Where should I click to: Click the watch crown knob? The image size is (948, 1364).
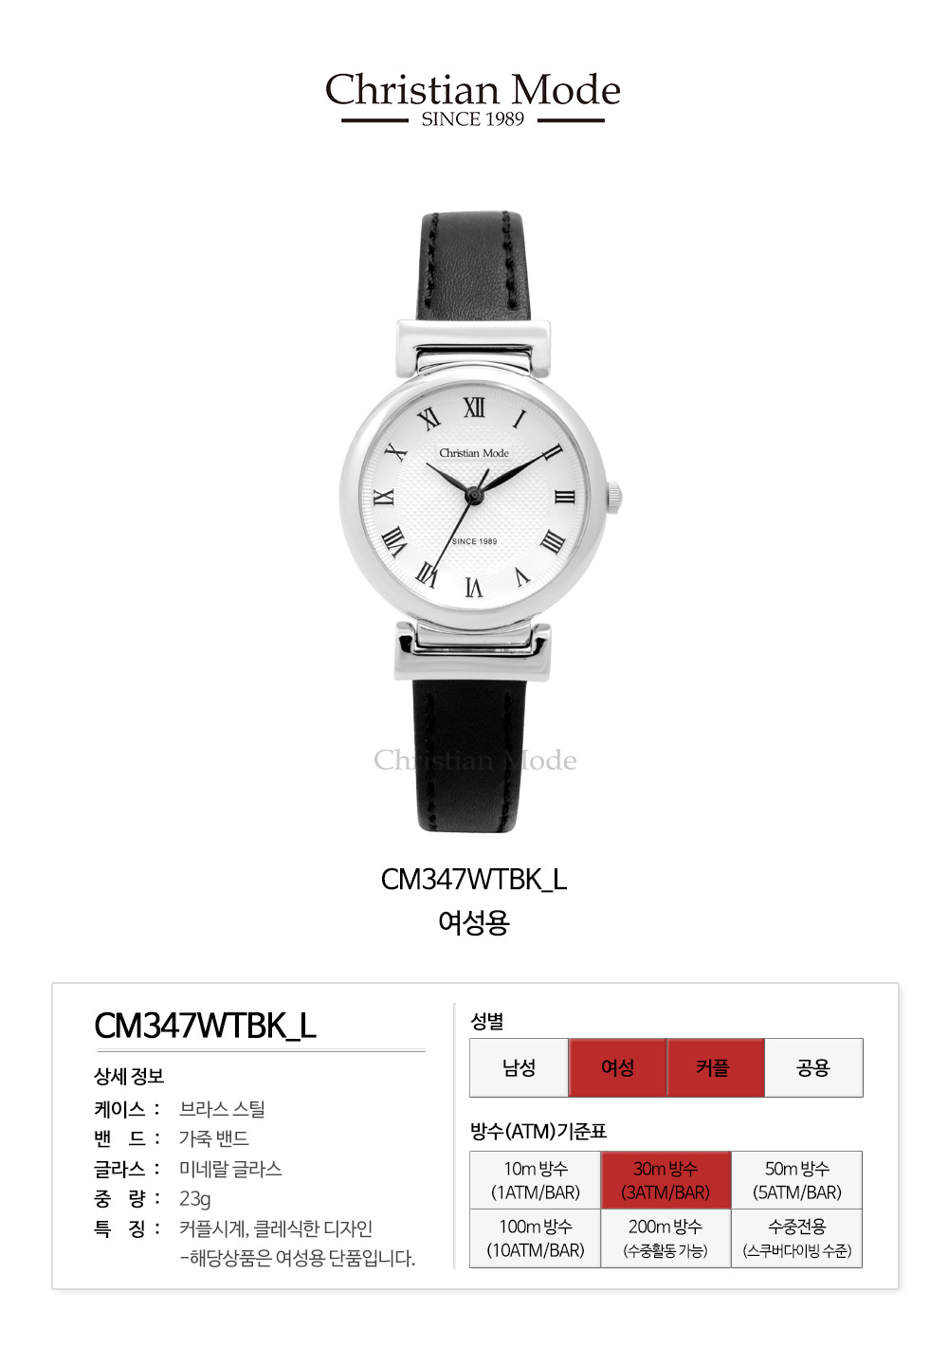point(614,496)
